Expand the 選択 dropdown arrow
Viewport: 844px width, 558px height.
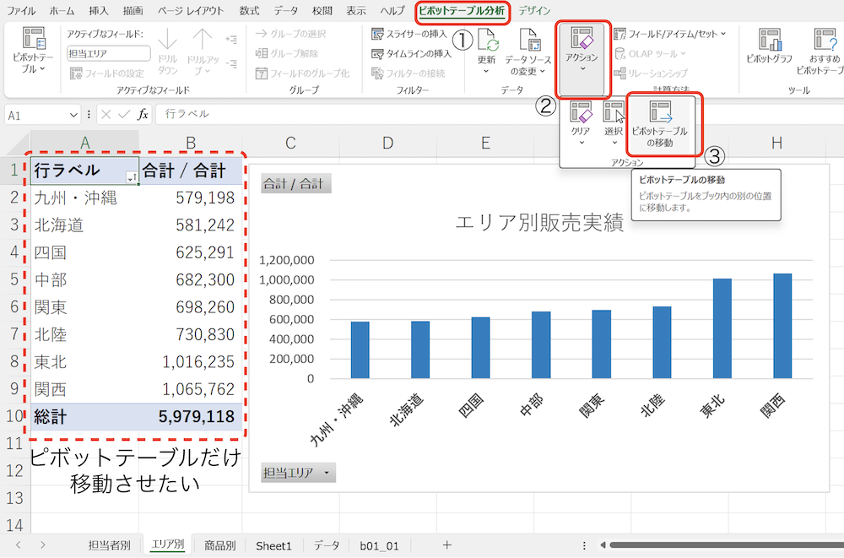coord(614,143)
